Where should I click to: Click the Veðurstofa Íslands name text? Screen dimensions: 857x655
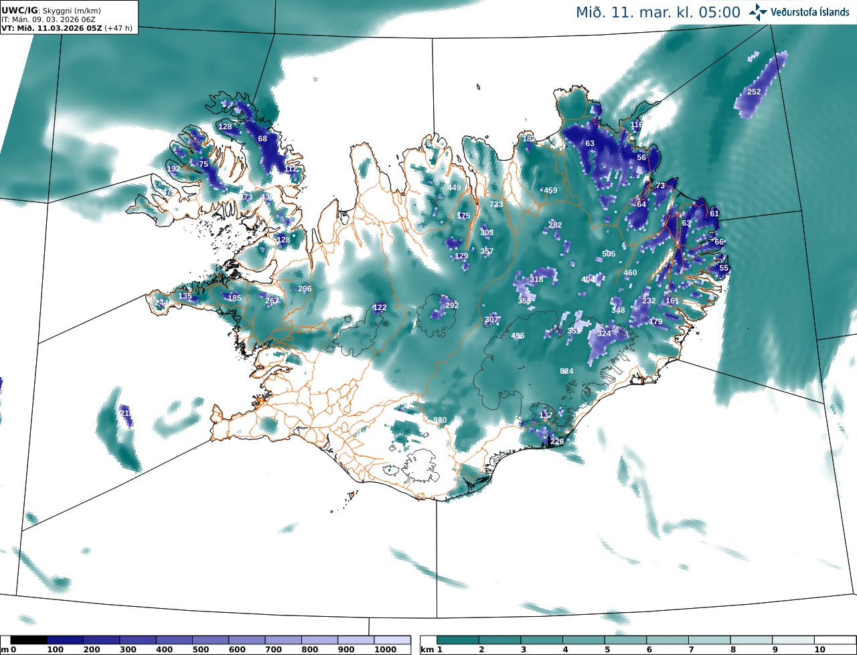810,12
